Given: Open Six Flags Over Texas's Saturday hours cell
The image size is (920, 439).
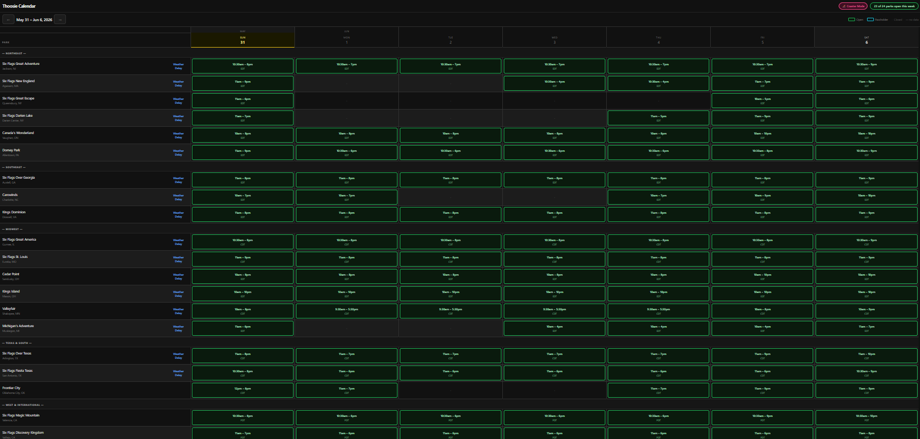Looking at the screenshot, I should point(867,356).
